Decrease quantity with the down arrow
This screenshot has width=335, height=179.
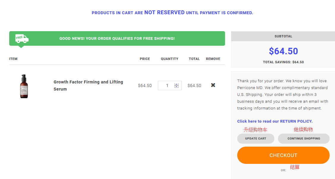[177, 87]
